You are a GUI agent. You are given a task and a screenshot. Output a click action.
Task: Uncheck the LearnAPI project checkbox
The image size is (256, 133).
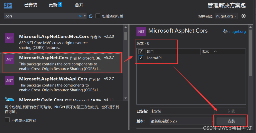pyautogui.click(x=141, y=58)
